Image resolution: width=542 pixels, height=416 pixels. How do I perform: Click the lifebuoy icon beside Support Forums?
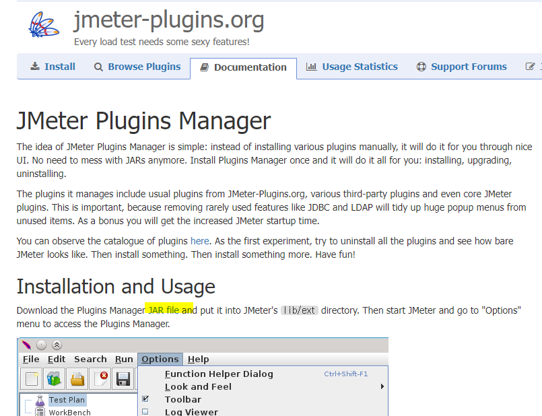tap(421, 67)
